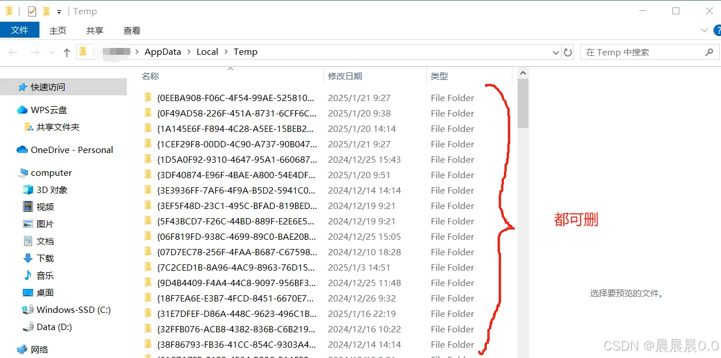The width and height of the screenshot is (721, 358).
Task: Click the file list vertical scrollbar thumb
Action: coord(523,103)
